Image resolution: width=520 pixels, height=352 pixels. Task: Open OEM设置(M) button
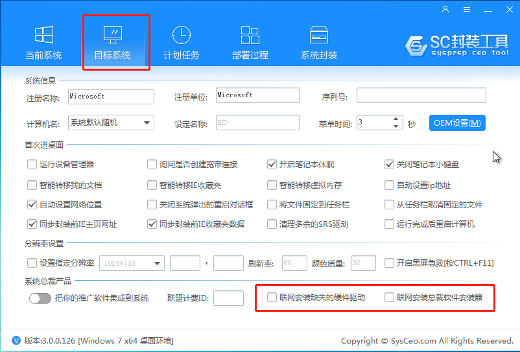[x=457, y=123]
